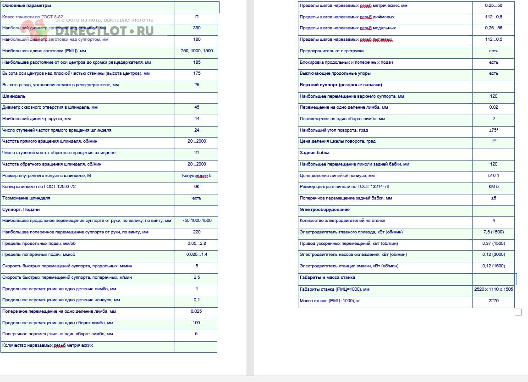The width and height of the screenshot is (528, 382).
Task: Click the '±75°' угол поворота value
Action: (494, 130)
